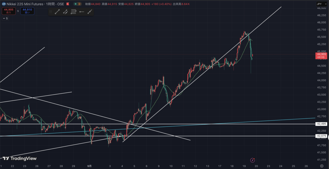Expand the collapsed indicators legend showing 5
This screenshot has height=169, width=329.
pyautogui.click(x=5, y=19)
